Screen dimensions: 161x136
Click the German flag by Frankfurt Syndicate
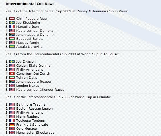(x=12, y=125)
